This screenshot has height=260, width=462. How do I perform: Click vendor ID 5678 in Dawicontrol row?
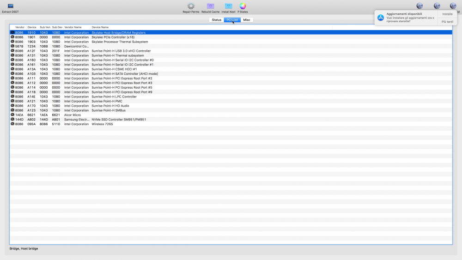[x=19, y=46]
